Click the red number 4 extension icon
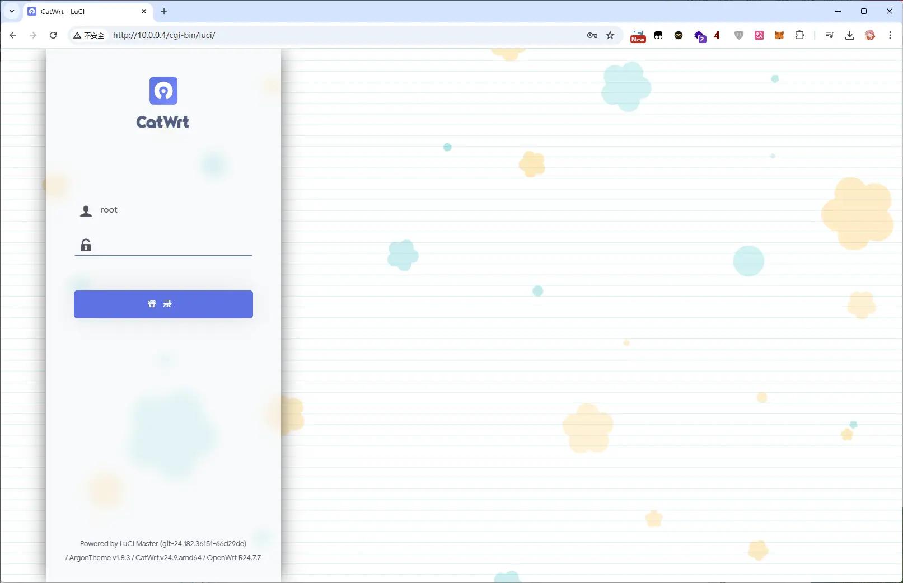Screen dimensions: 903x583 pyautogui.click(x=717, y=36)
